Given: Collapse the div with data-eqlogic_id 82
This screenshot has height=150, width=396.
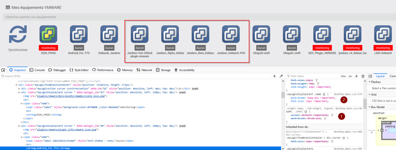Looking at the screenshot, I should tap(19, 92).
